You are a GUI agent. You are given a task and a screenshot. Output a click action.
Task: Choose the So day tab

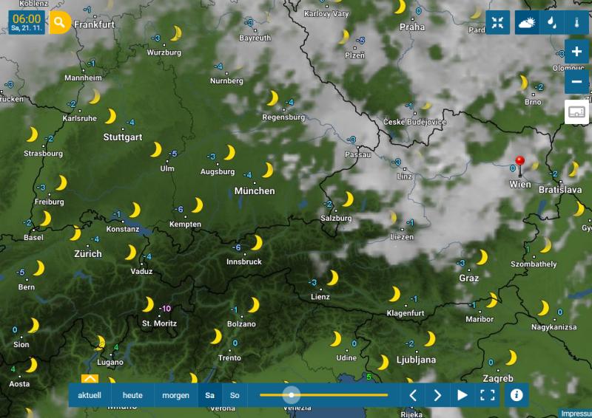(x=235, y=395)
